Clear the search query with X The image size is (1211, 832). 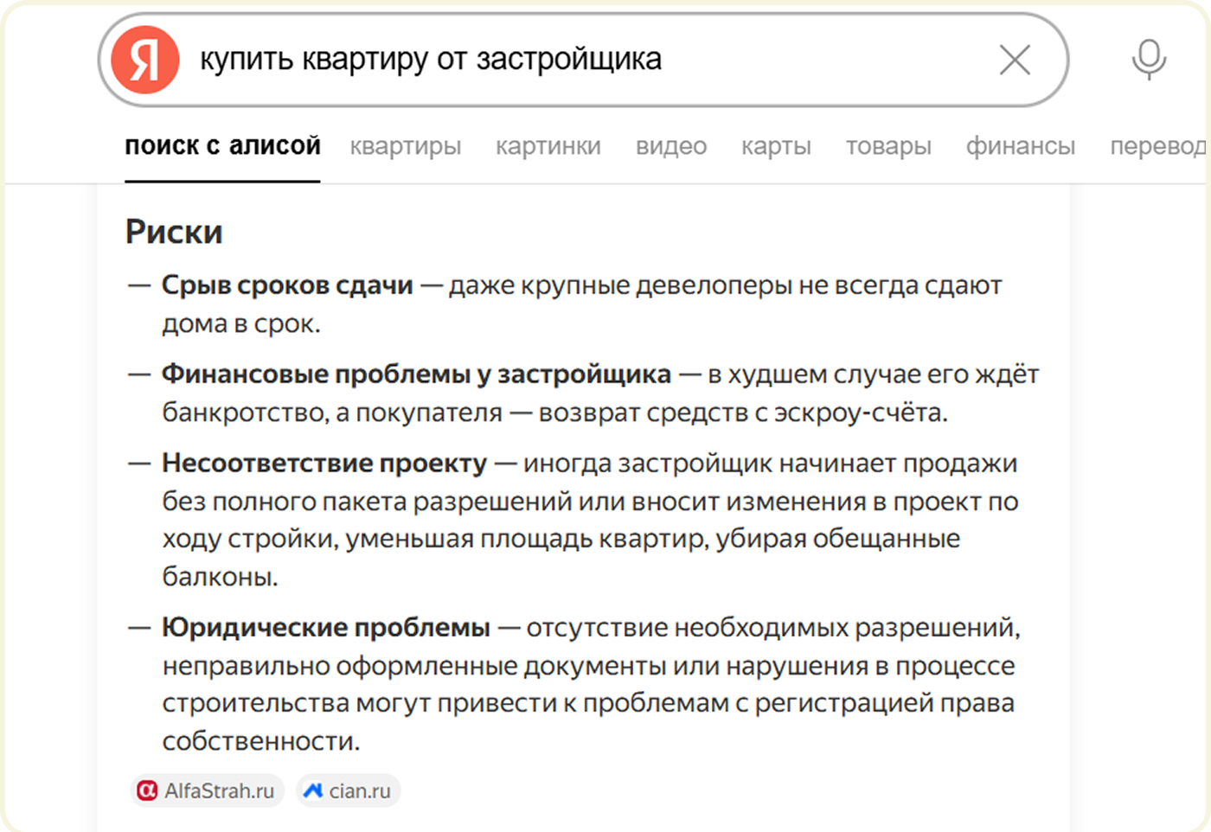tap(1015, 60)
